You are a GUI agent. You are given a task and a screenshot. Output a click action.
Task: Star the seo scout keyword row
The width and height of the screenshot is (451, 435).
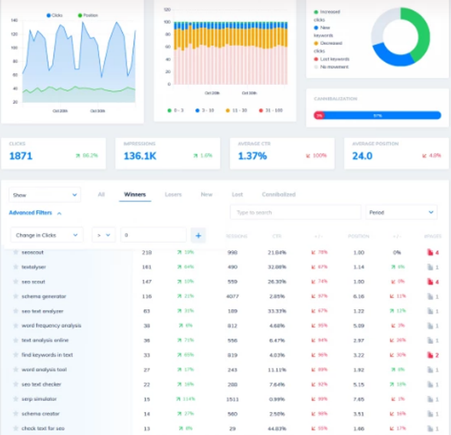tap(15, 282)
